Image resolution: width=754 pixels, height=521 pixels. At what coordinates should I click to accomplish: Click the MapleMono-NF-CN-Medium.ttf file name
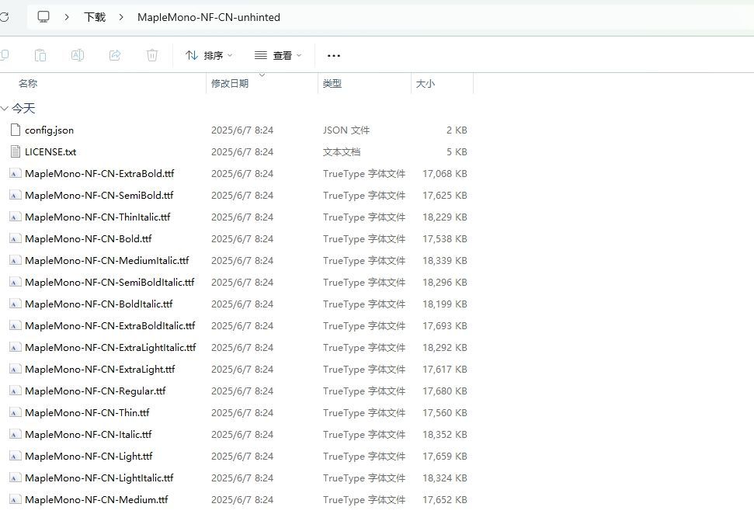click(x=96, y=500)
